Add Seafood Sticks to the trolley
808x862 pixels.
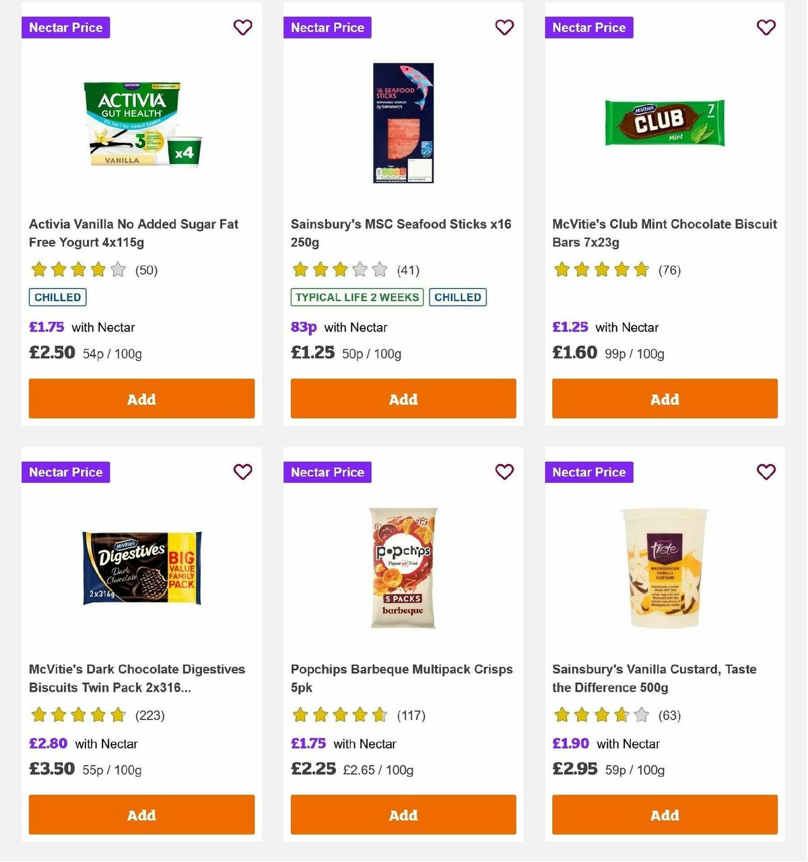click(403, 399)
